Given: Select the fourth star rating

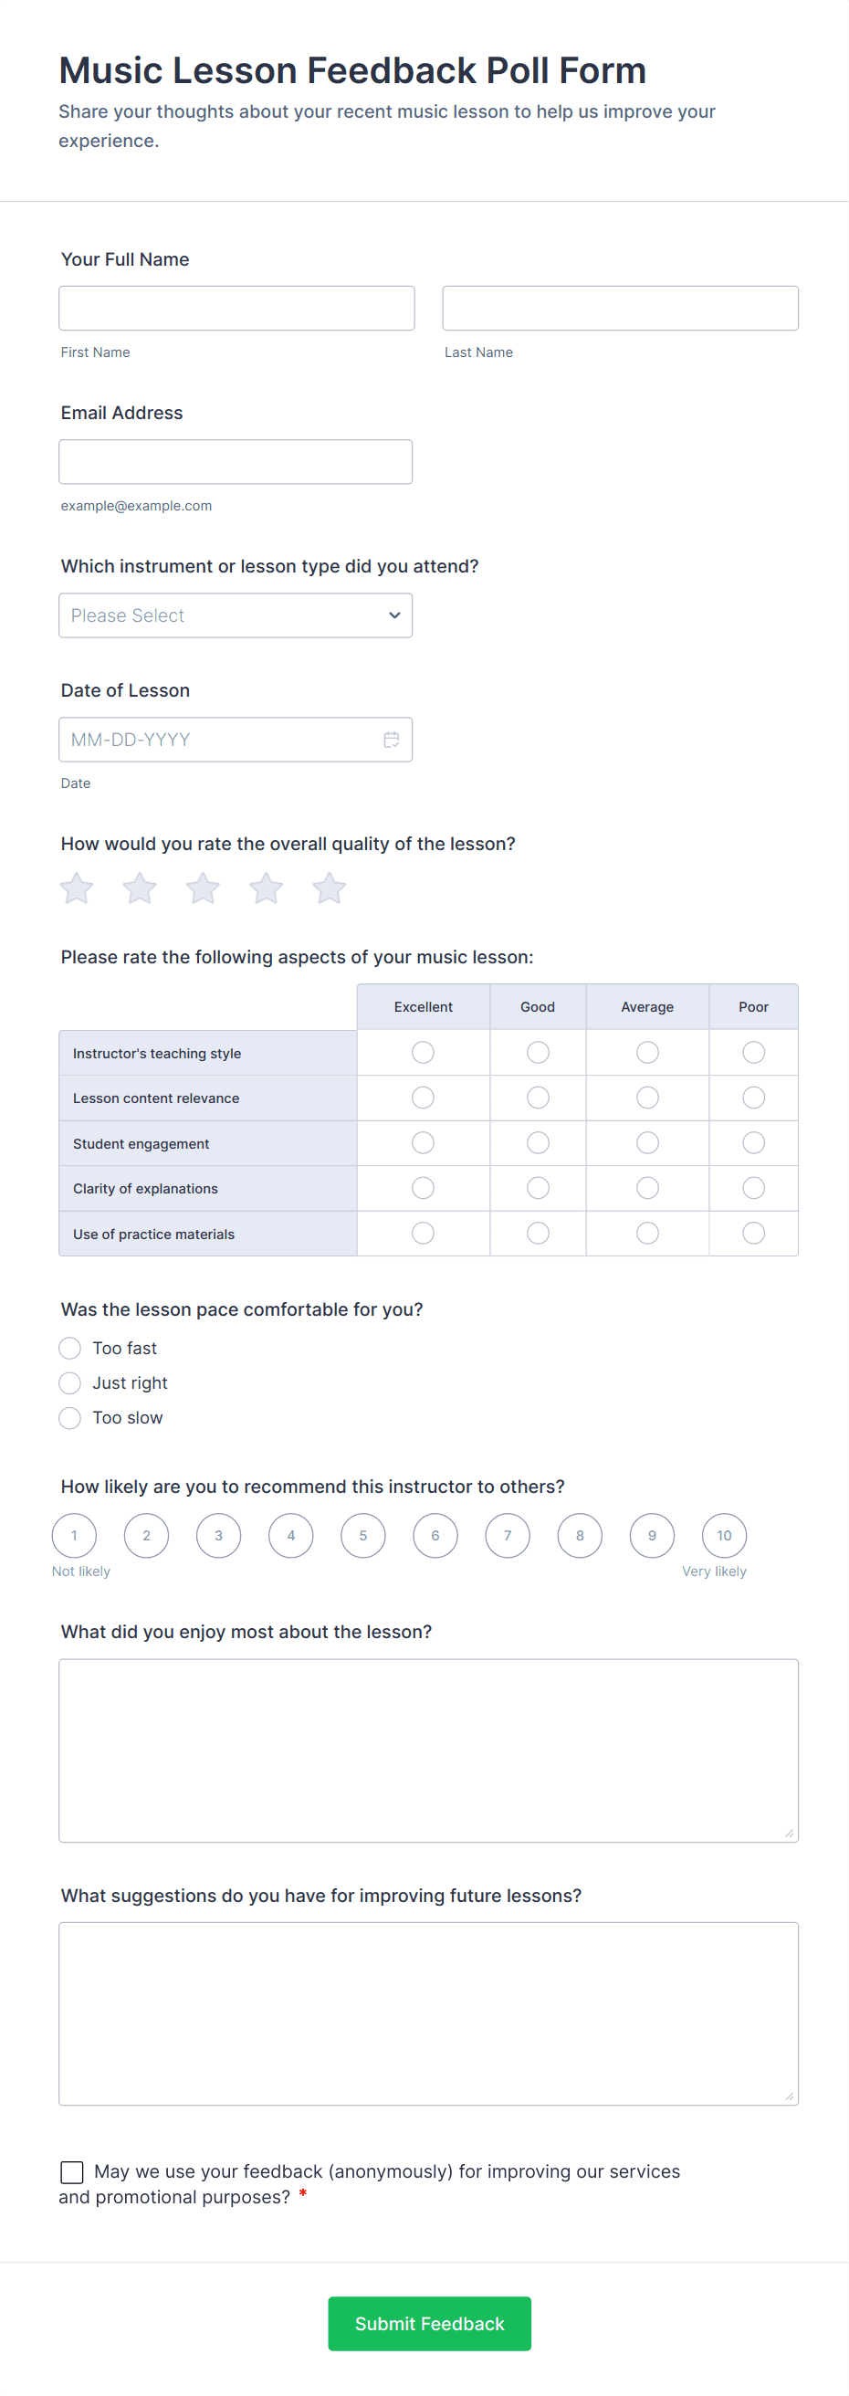Looking at the screenshot, I should 266,888.
